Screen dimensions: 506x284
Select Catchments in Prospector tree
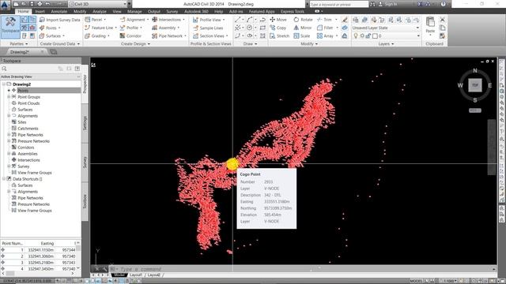pos(28,129)
